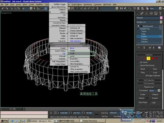Switch to the Motion command panel
Viewport: 164px width, 123px height.
point(151,13)
